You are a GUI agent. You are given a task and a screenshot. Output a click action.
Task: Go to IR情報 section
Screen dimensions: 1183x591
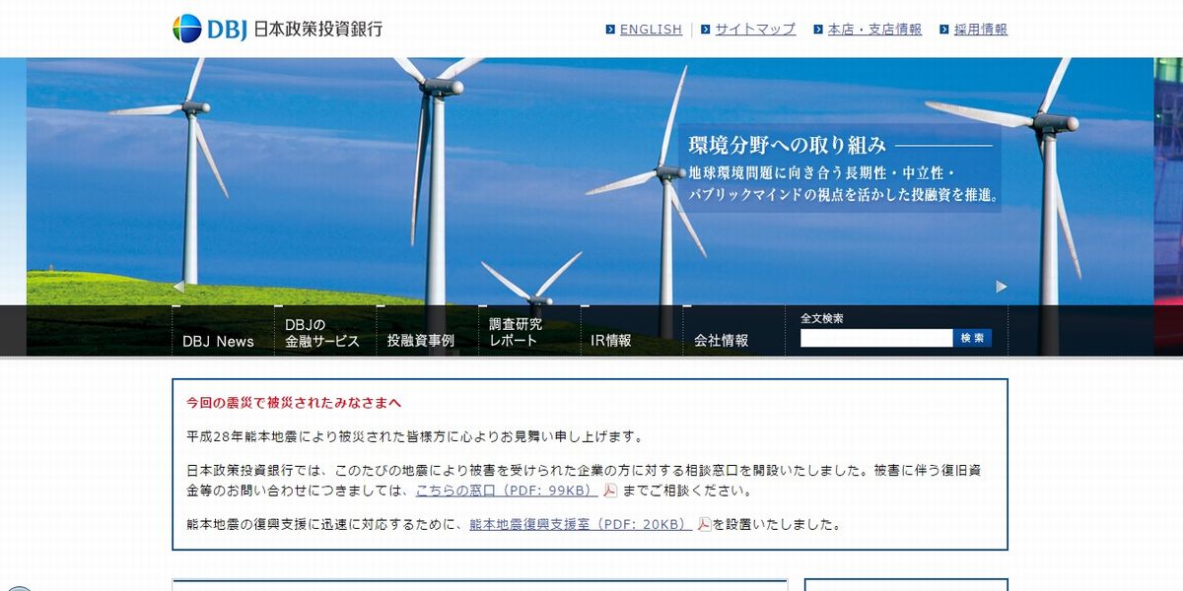click(611, 341)
